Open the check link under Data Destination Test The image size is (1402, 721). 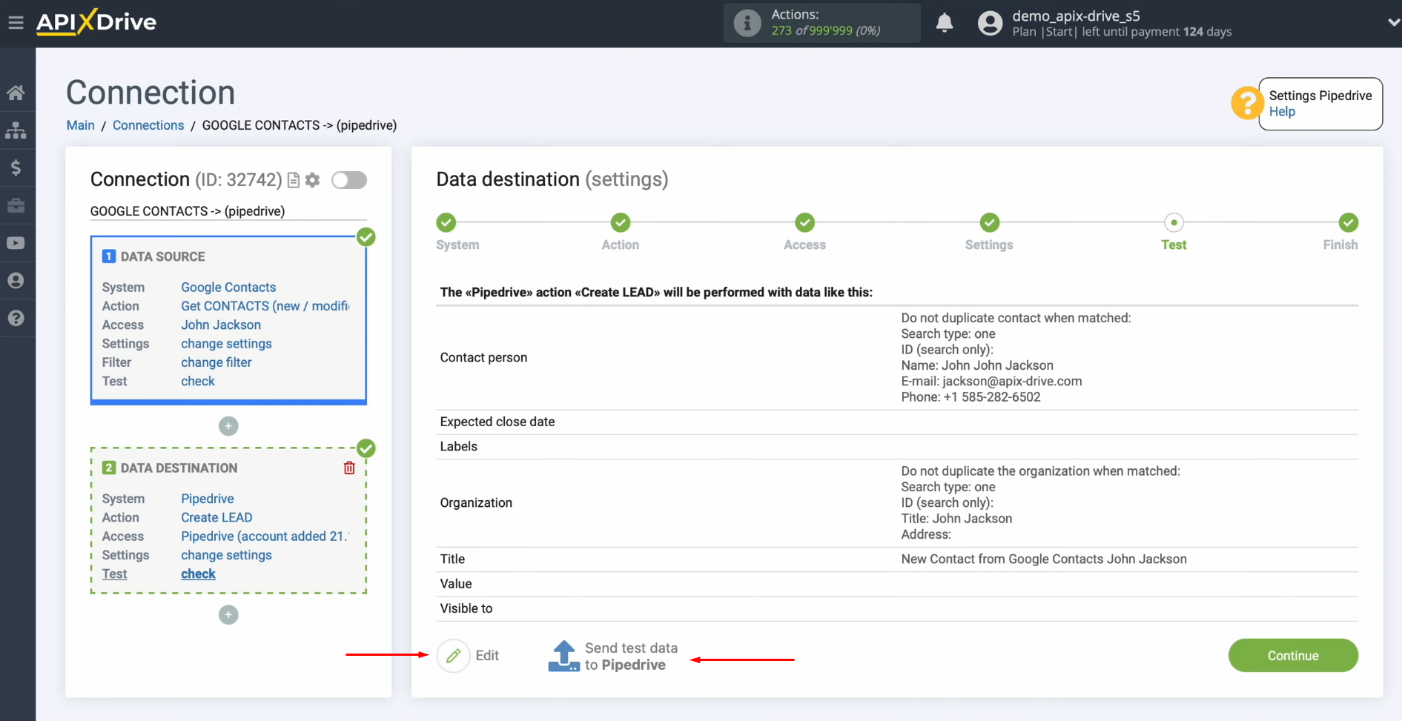[x=197, y=574]
